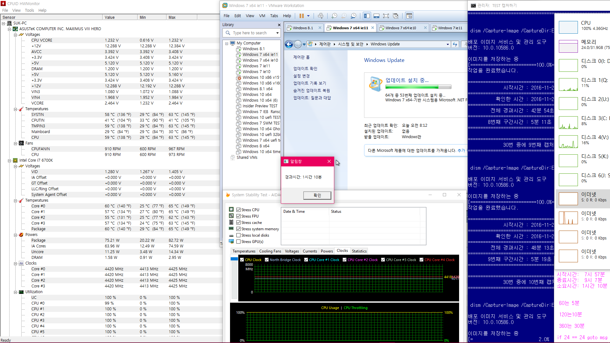Screen dimensions: 610x343
Task: Take a snapshot using the clock-plus icon
Action: (334, 16)
